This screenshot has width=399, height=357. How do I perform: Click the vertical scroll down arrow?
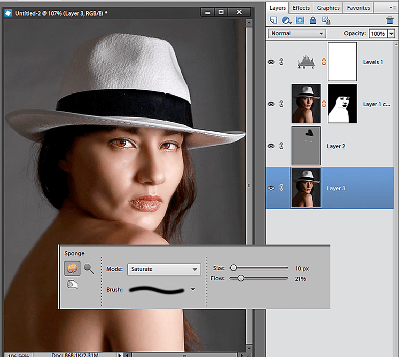(x=249, y=348)
